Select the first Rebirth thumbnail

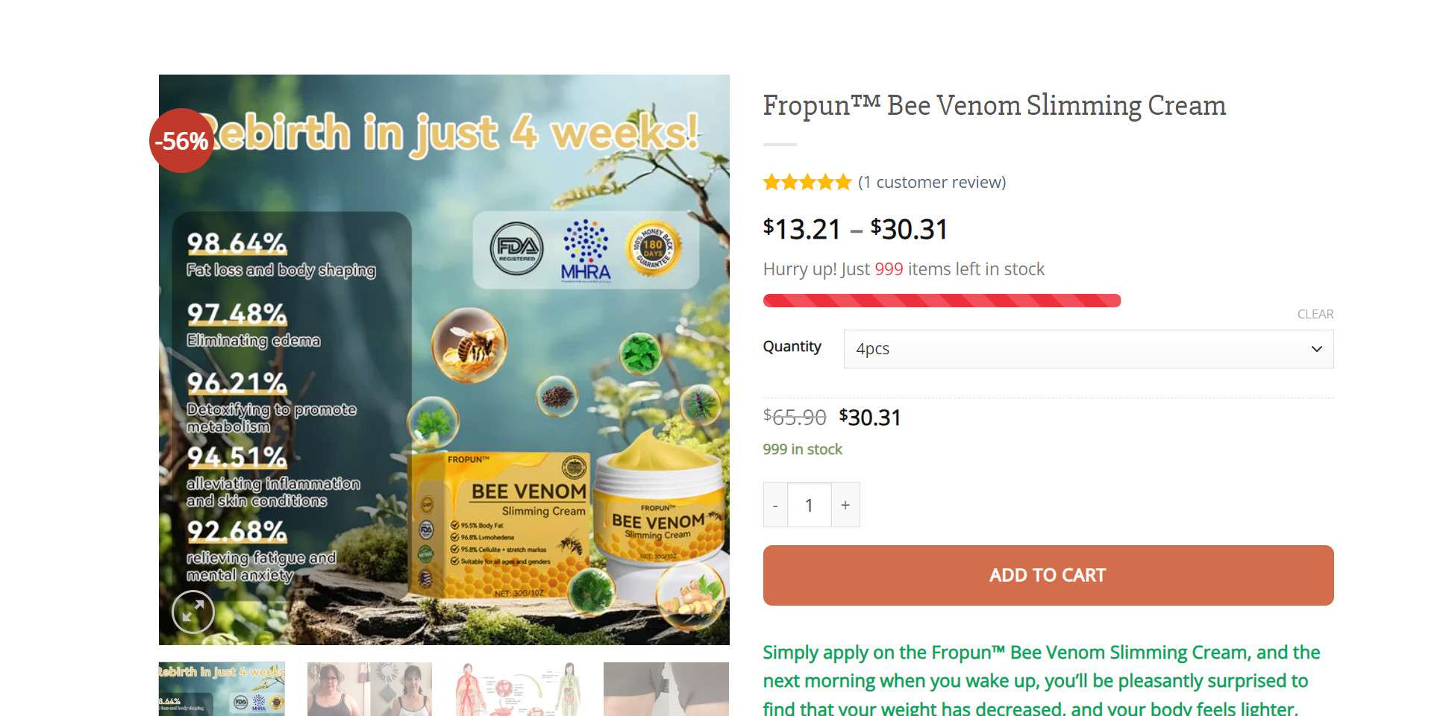(x=222, y=689)
